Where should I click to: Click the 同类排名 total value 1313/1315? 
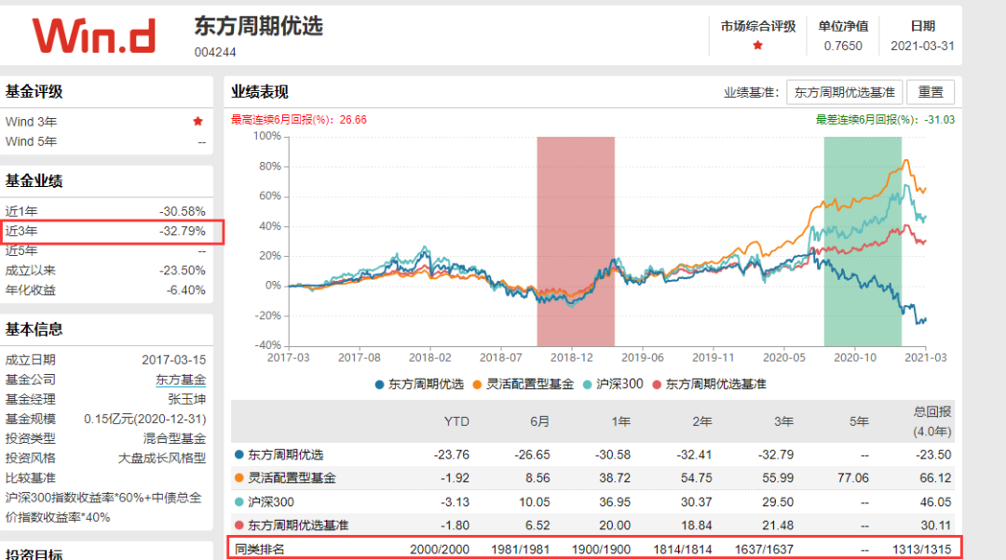921,550
